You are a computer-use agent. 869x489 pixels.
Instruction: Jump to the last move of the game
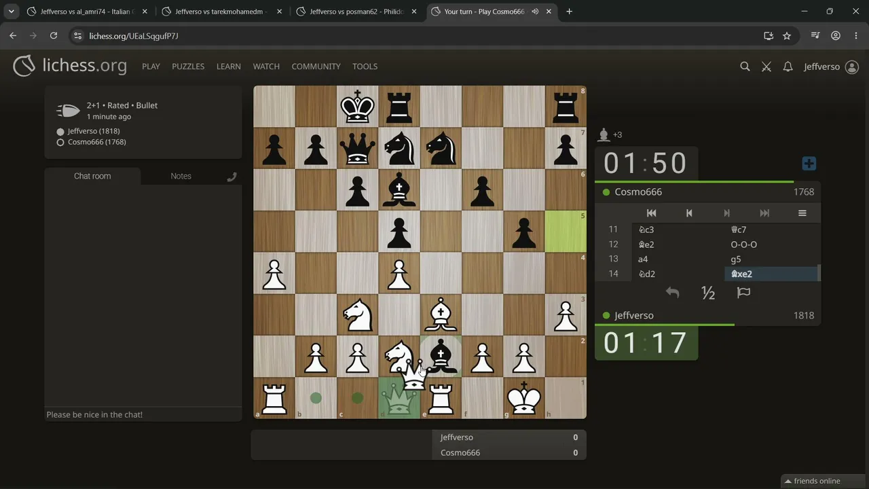click(x=764, y=213)
